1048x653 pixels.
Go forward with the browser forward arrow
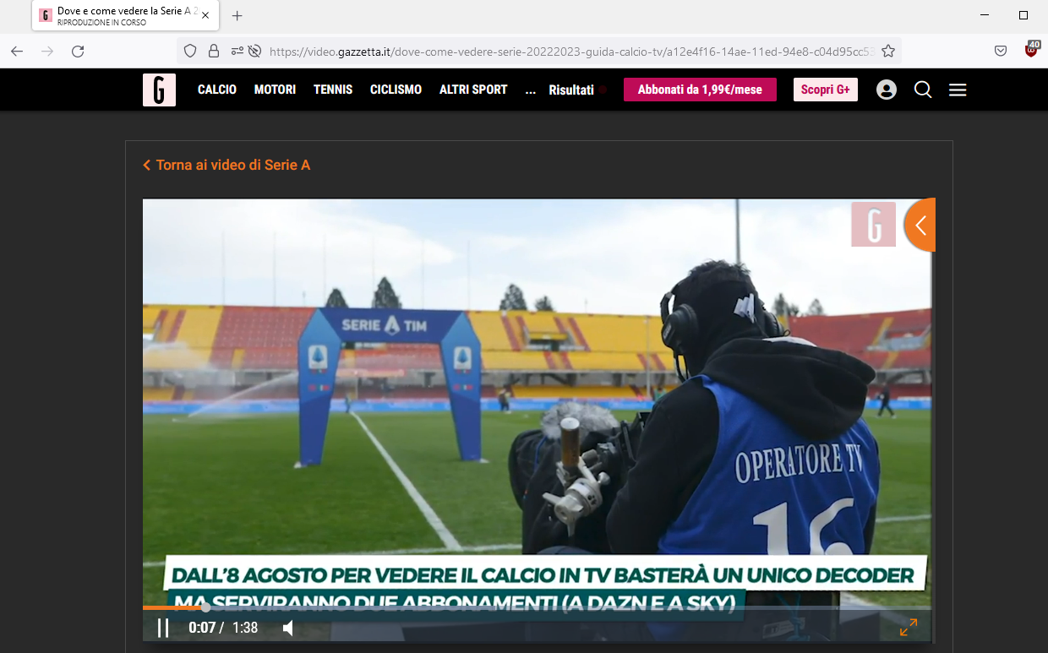click(x=47, y=52)
